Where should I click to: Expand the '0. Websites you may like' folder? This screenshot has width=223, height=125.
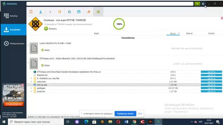tap(31, 78)
